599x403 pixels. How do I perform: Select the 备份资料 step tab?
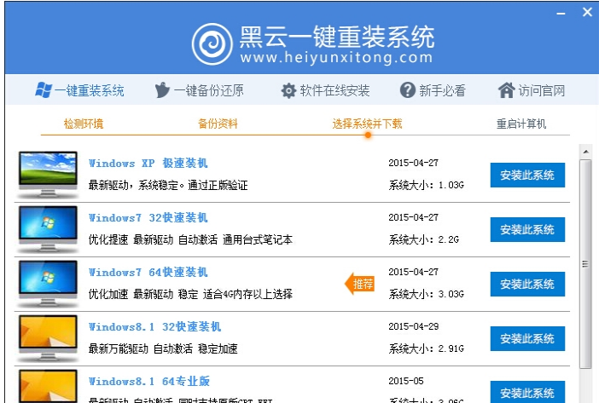(x=218, y=124)
